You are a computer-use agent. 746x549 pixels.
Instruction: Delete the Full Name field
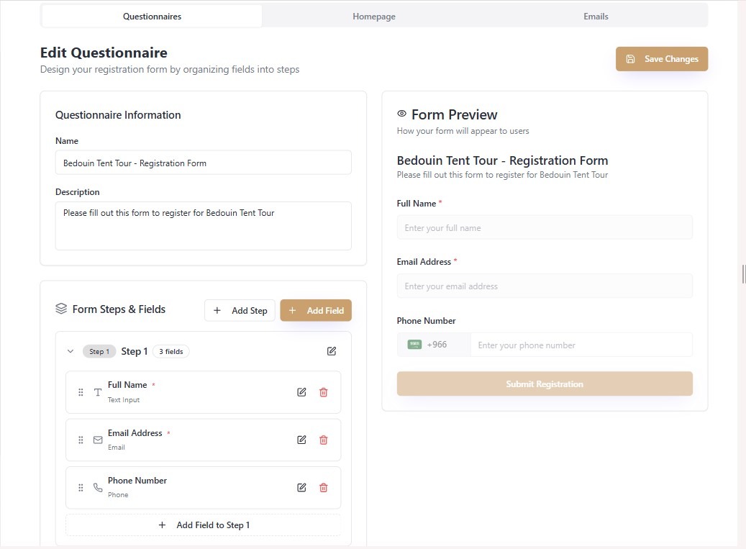point(323,392)
